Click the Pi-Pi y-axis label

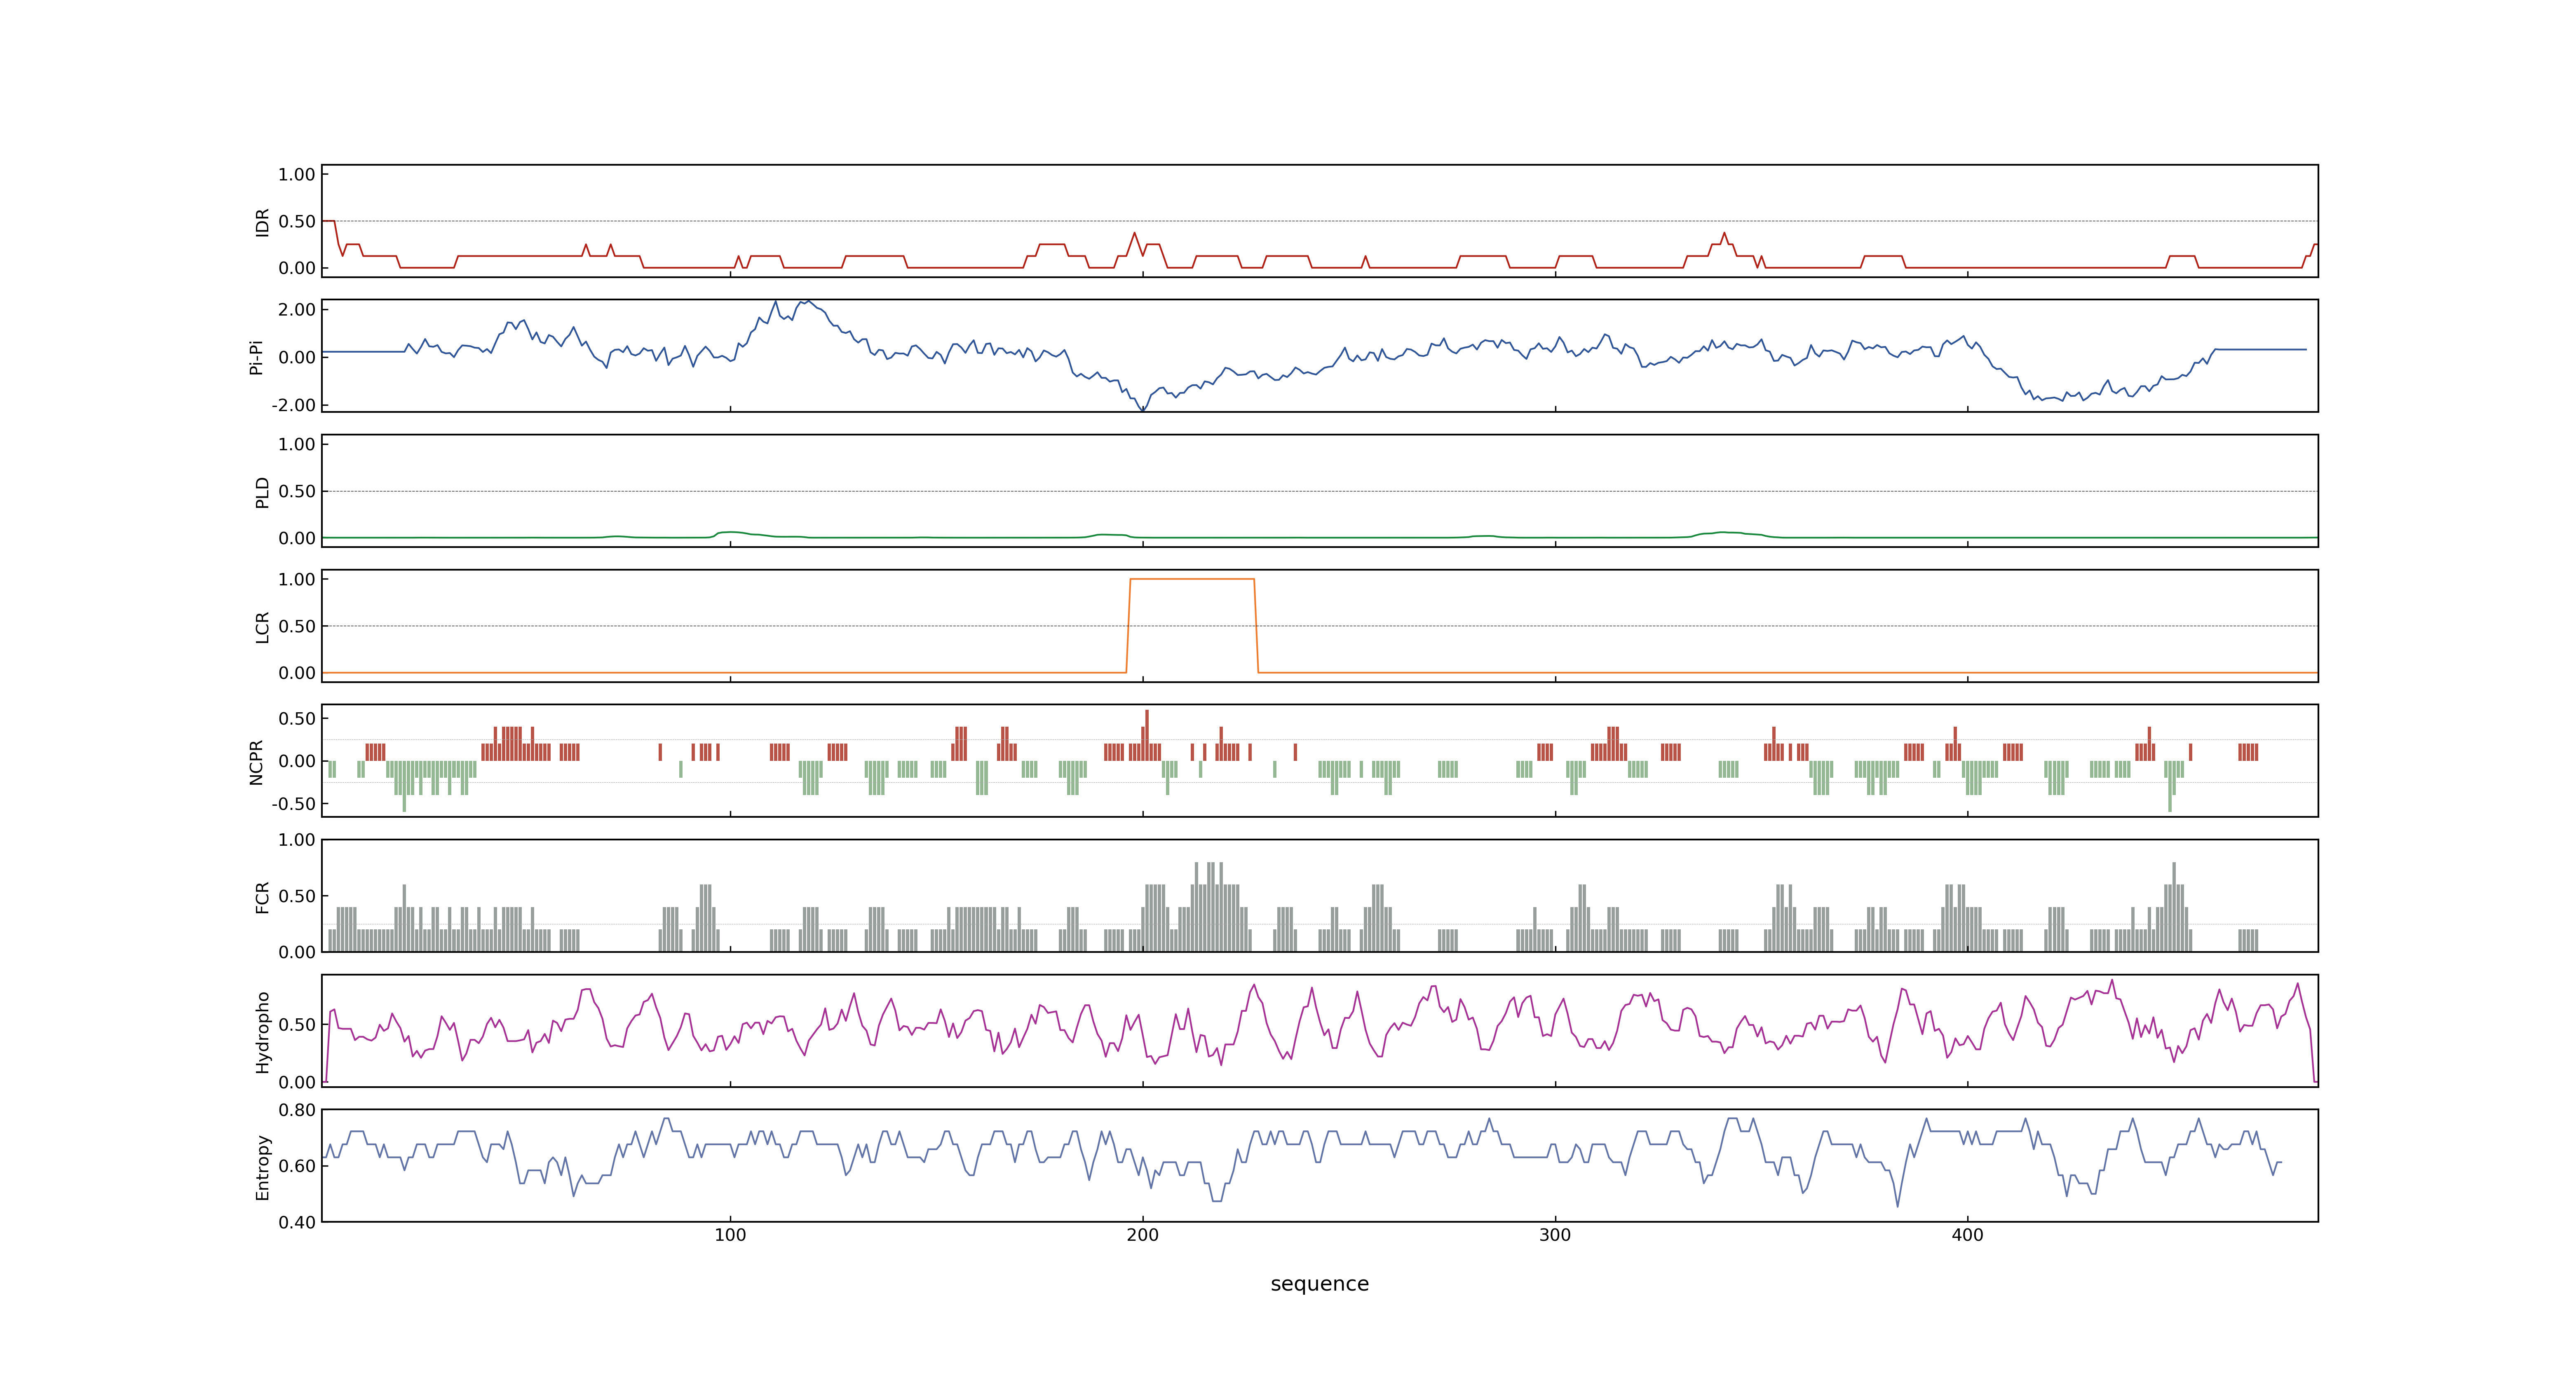coord(256,357)
